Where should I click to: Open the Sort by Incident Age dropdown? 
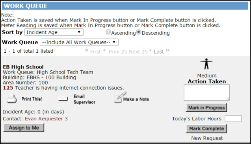point(54,32)
